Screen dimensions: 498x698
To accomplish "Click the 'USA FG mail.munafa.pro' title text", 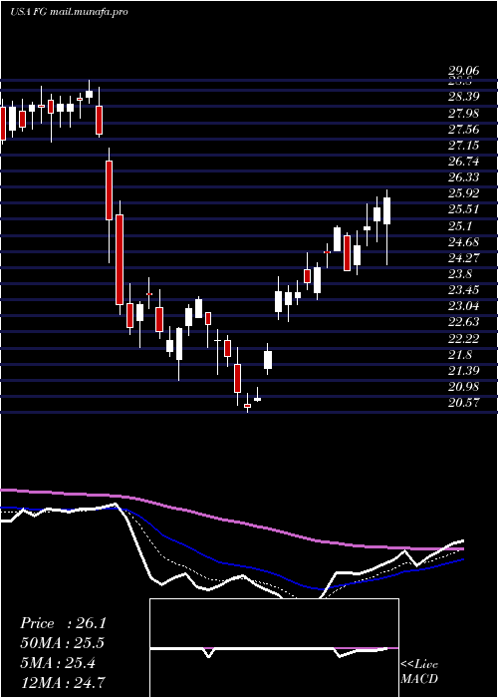I will [69, 12].
